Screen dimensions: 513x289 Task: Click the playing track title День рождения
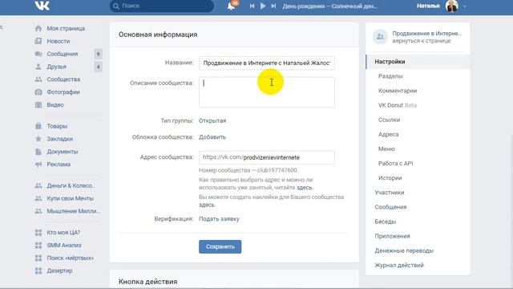coord(329,6)
